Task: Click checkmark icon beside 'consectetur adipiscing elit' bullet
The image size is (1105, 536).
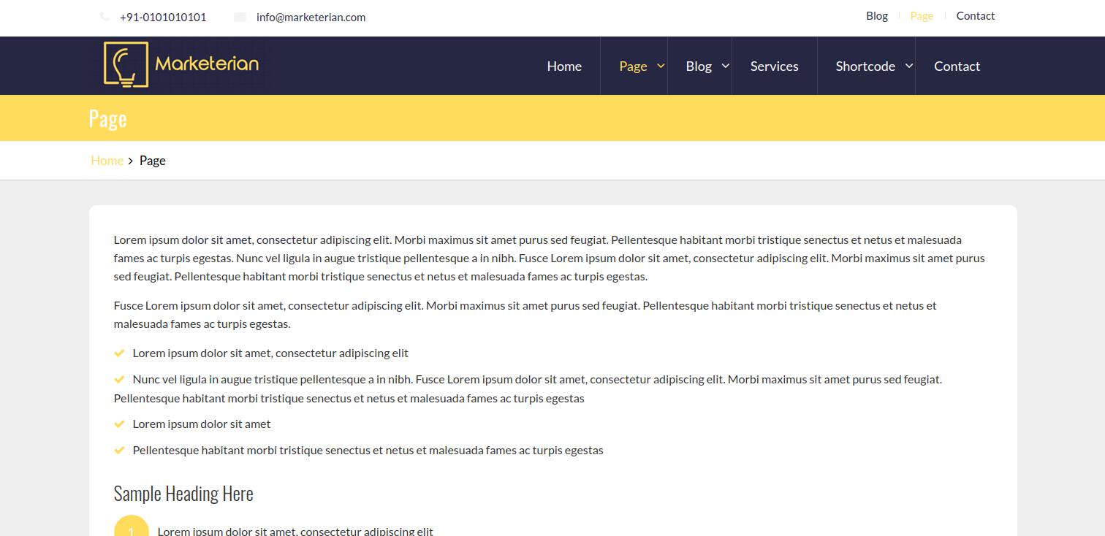Action: tap(120, 353)
